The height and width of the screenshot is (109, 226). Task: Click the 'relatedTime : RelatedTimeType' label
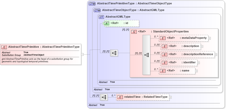coord(146,97)
